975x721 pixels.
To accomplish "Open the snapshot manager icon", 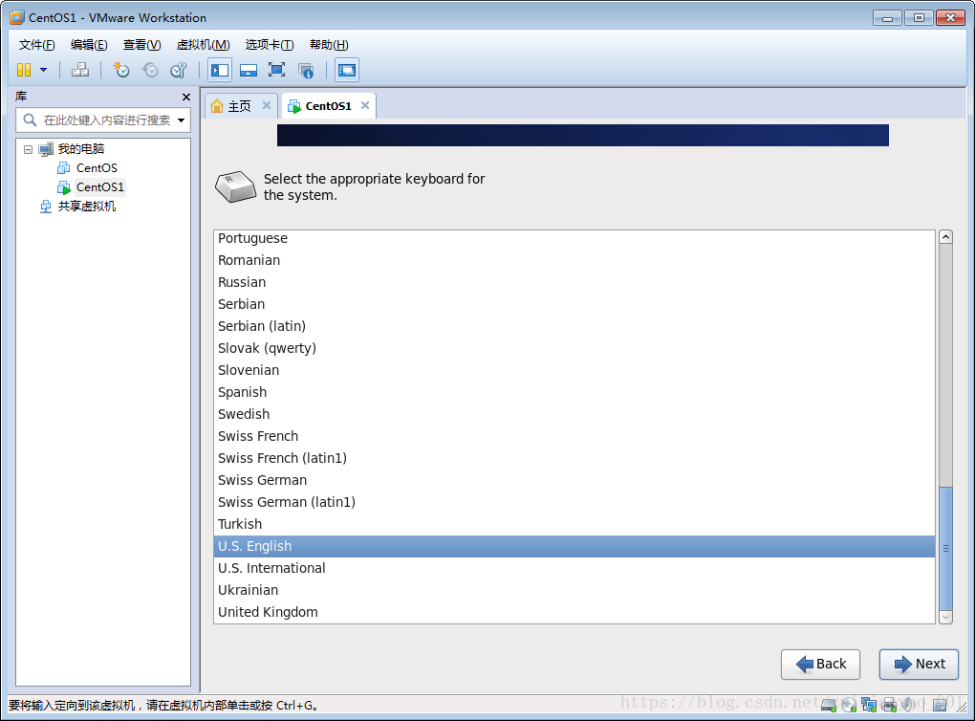I will pos(179,70).
